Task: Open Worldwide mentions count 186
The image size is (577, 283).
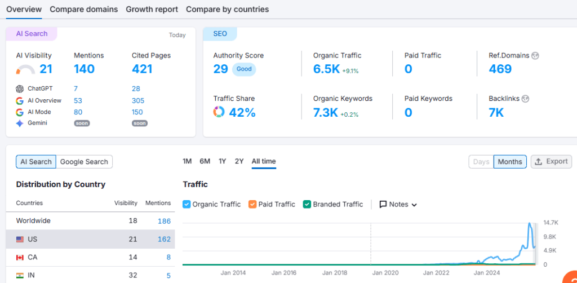Action: pyautogui.click(x=164, y=221)
